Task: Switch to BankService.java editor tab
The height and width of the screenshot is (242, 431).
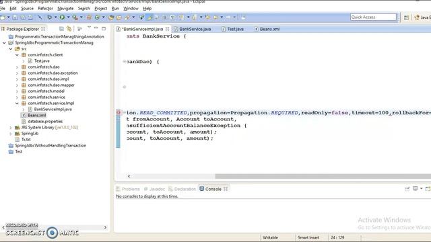Action: 193,29
